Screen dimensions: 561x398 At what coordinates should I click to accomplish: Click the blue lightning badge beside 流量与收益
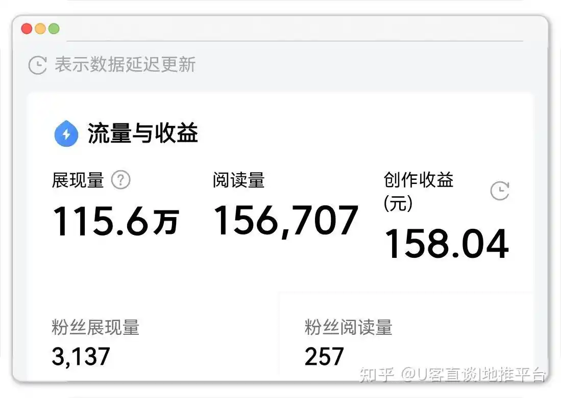click(66, 134)
